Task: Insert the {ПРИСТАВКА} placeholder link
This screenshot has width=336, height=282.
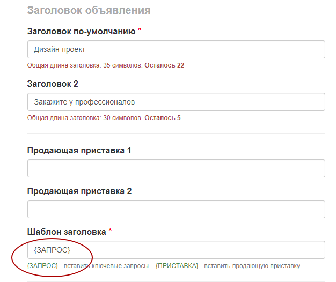Action: (x=177, y=266)
